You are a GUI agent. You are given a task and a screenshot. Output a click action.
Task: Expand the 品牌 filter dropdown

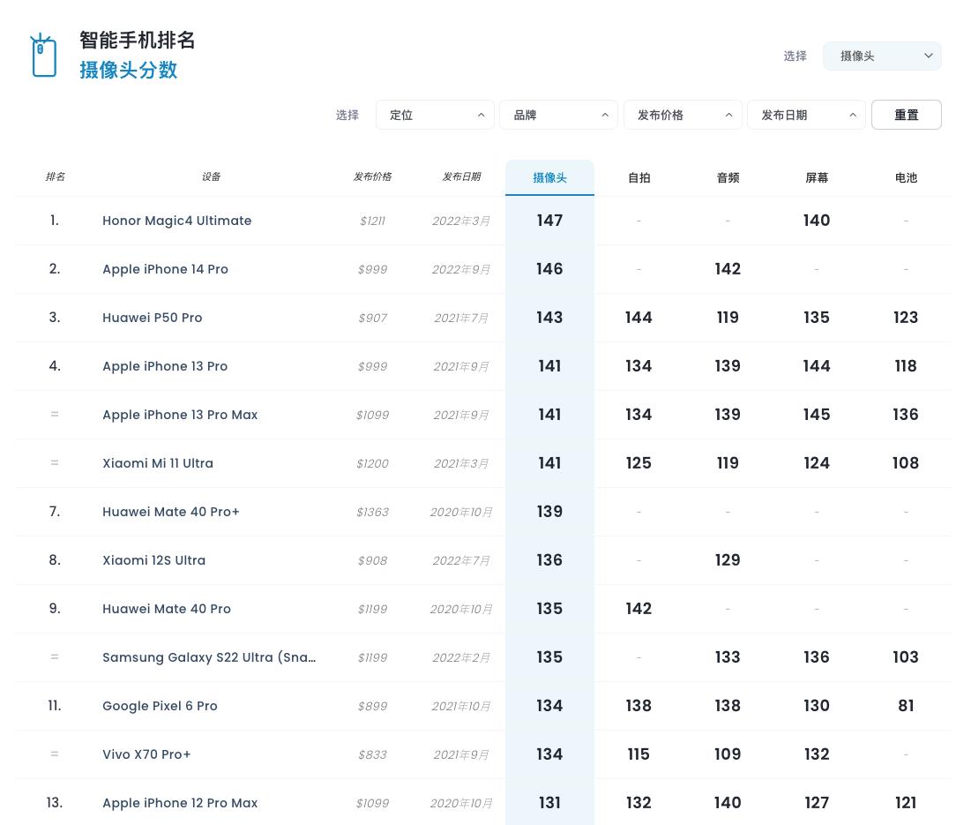[x=558, y=115]
